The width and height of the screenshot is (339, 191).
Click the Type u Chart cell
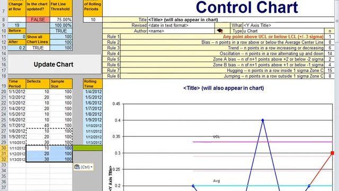click(x=284, y=31)
